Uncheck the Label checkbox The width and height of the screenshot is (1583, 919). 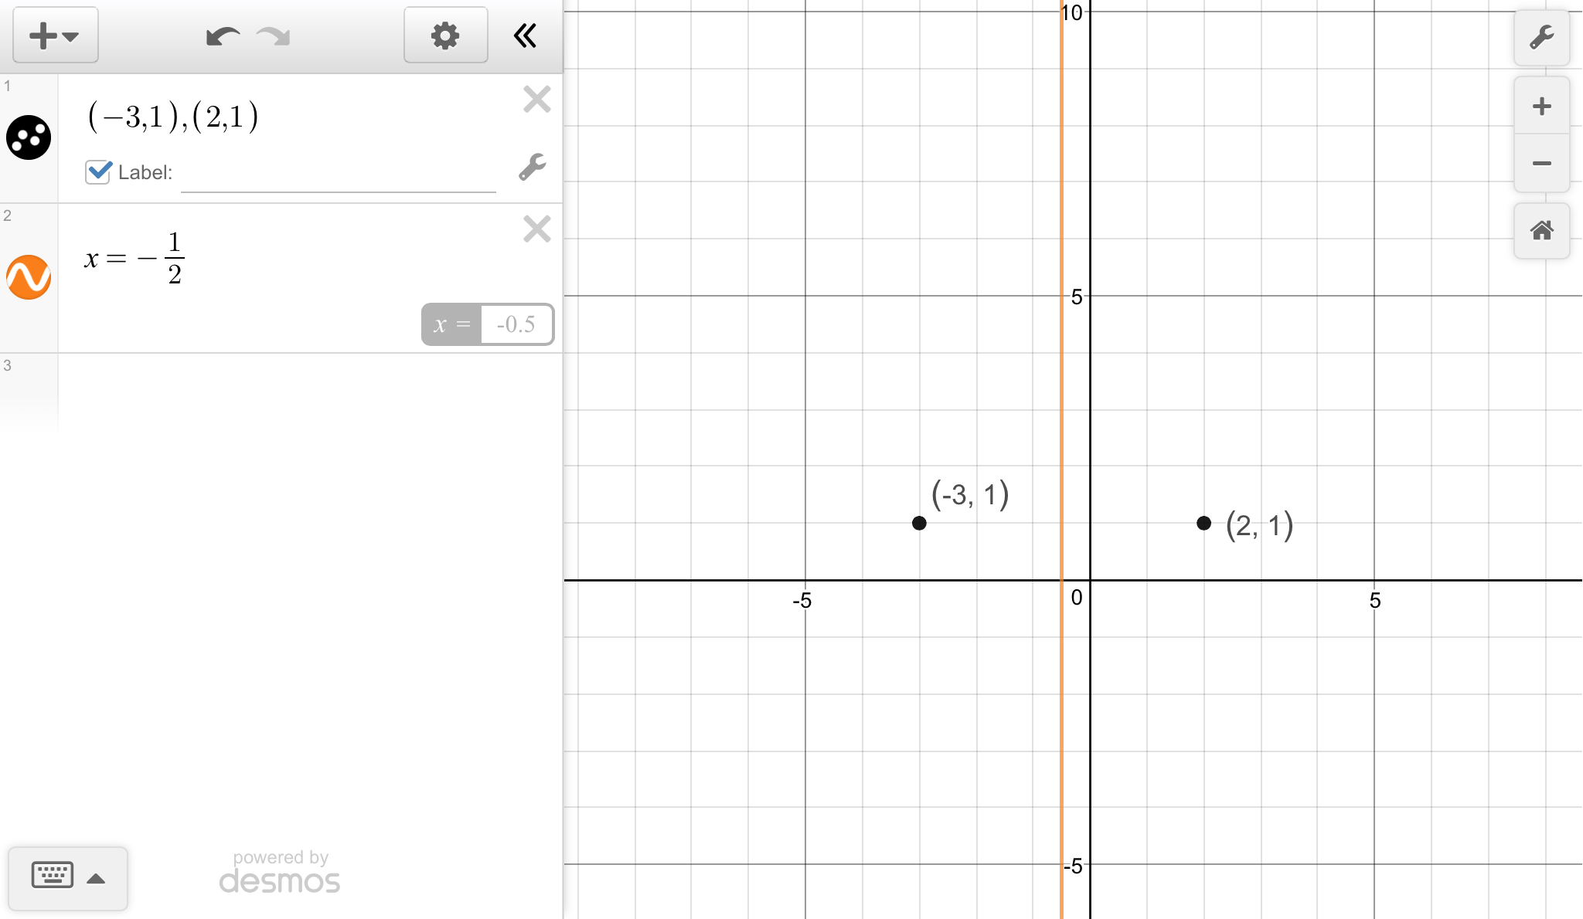[x=98, y=171]
